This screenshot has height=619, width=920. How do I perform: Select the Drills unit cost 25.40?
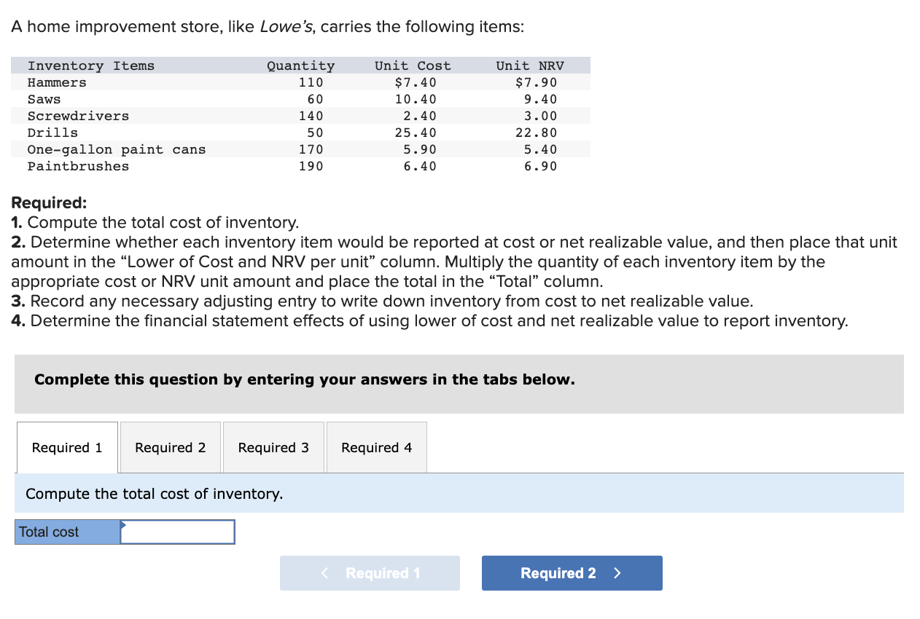click(x=419, y=133)
